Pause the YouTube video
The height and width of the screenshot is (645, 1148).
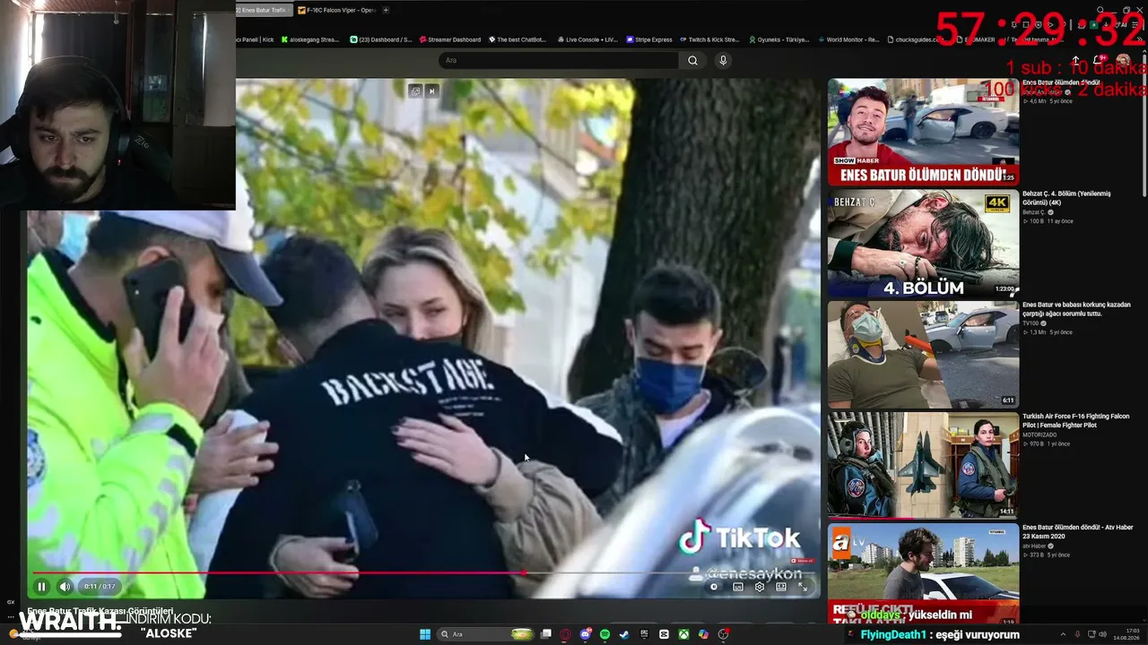point(41,587)
